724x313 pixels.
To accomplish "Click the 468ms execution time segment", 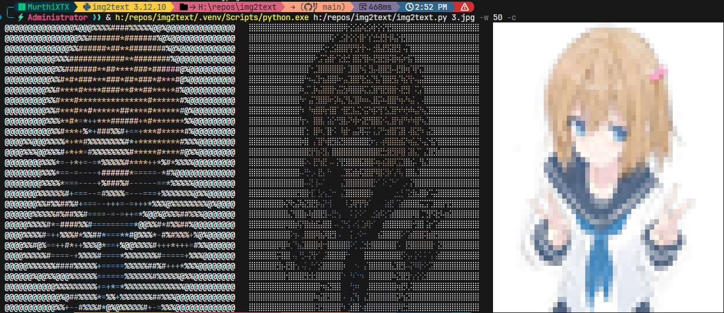I will pyautogui.click(x=376, y=7).
